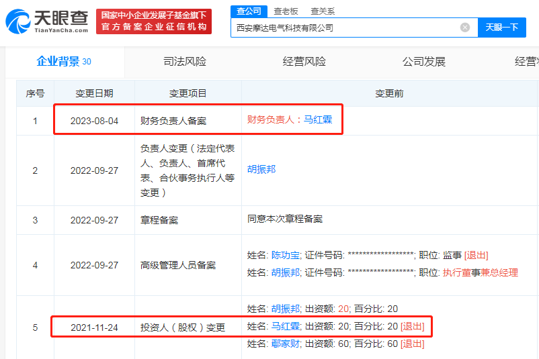
Task: Open 胡振邦 link in 高级管理人员备案 row
Action: pyautogui.click(x=285, y=272)
